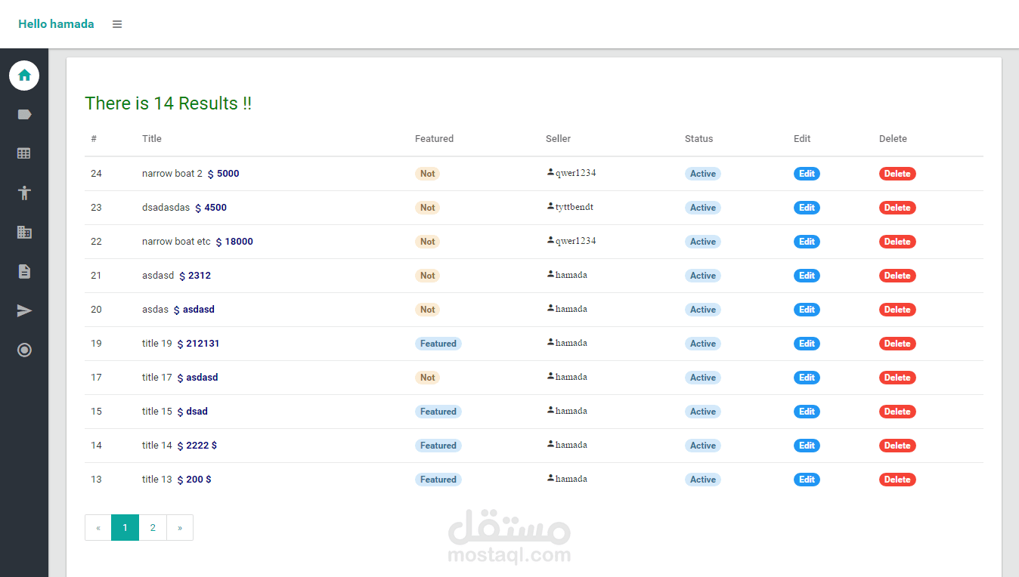Delete row 21 asdasd listing

pyautogui.click(x=897, y=276)
